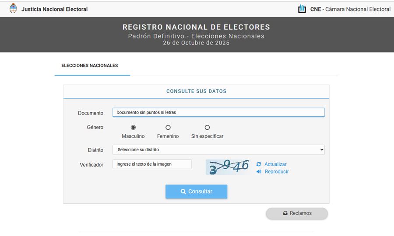
Task: Click the refresh icon next to Actualizar
Action: coord(259,164)
